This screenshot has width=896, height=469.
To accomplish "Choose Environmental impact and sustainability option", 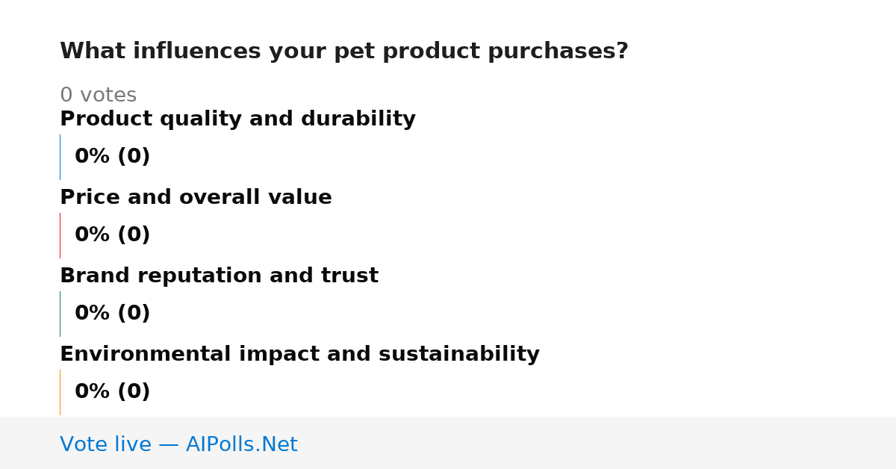I will [299, 355].
